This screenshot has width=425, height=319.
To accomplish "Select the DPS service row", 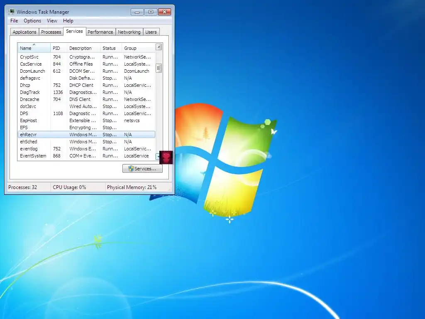I will point(86,113).
